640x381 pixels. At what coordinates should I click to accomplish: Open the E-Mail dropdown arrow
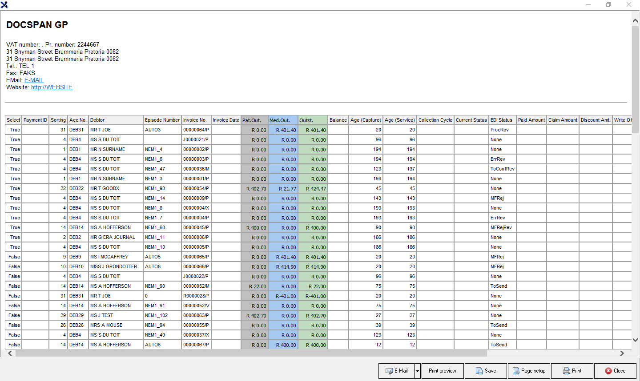(417, 371)
